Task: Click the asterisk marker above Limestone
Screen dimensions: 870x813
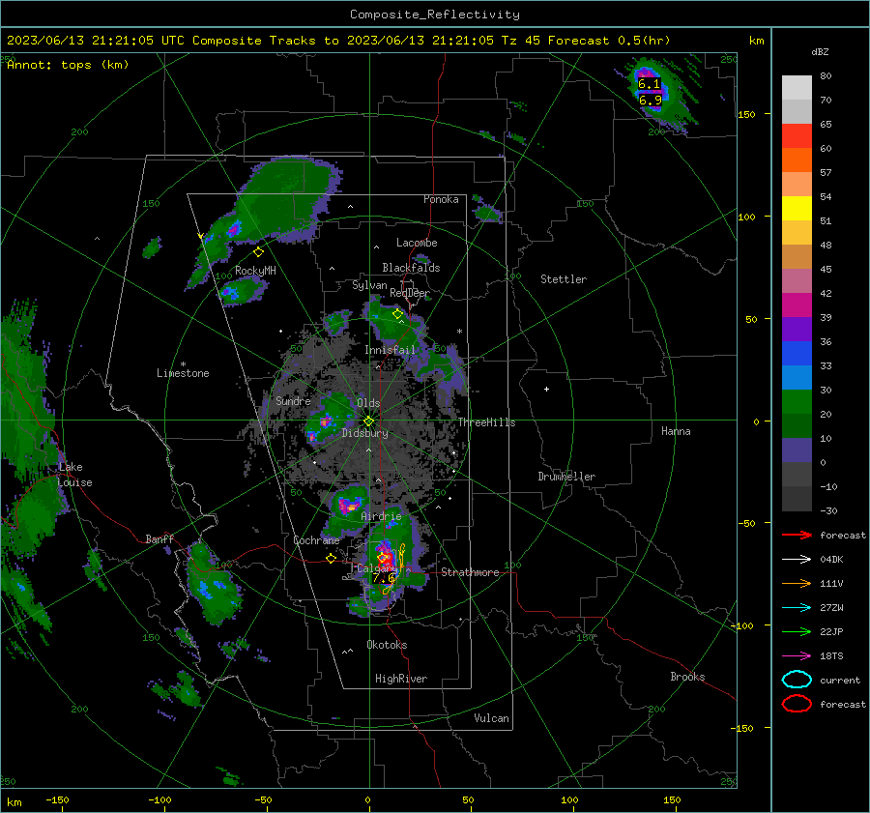Action: [183, 364]
